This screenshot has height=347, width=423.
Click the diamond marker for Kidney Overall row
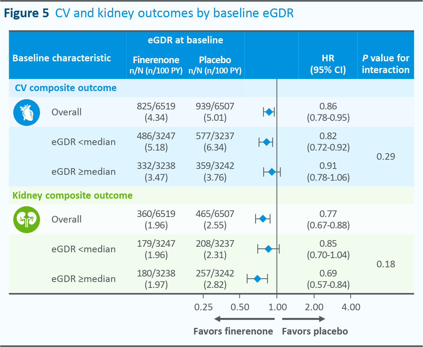[263, 219]
